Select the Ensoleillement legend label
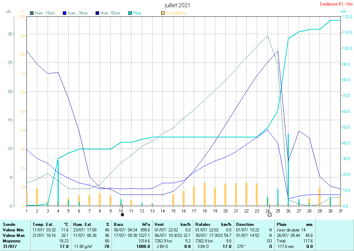The height and width of the screenshot is (251, 354). tap(176, 13)
